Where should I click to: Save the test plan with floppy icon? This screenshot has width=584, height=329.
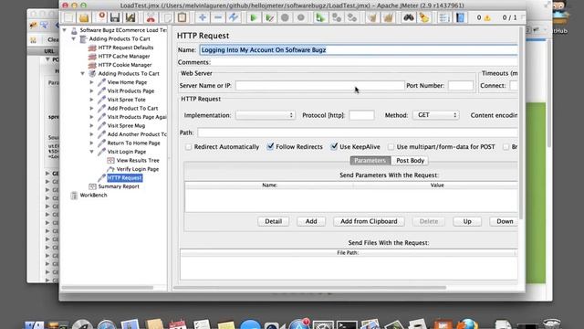coord(115,17)
